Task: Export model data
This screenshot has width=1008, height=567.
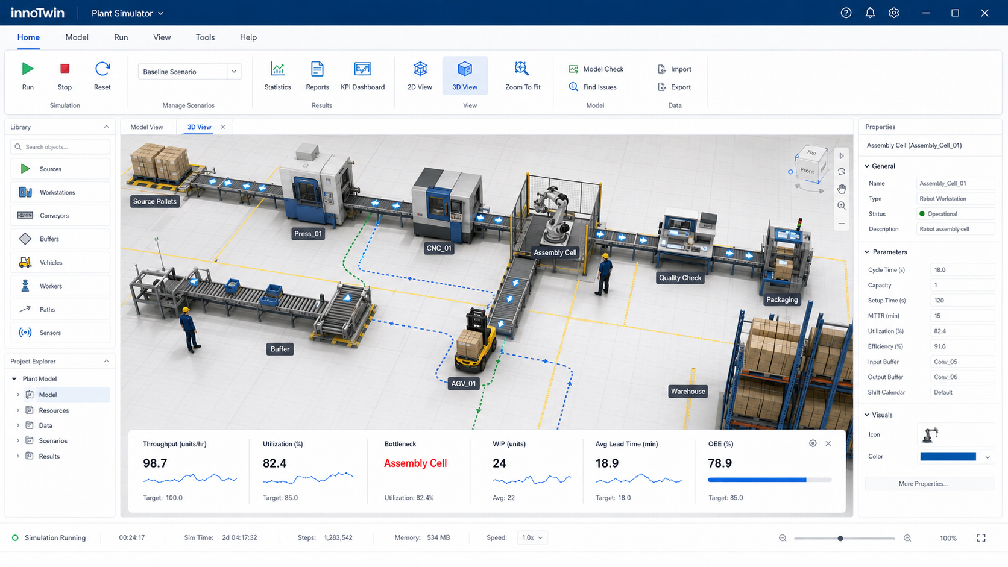Action: point(674,87)
